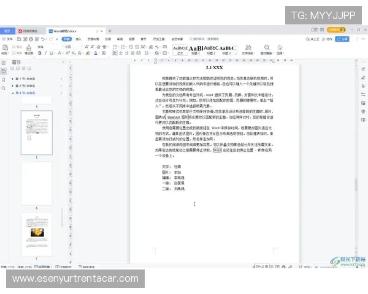Switch to the Review ribbon tab
Image resolution: width=368 pixels, height=294 pixels.
[x=120, y=39]
